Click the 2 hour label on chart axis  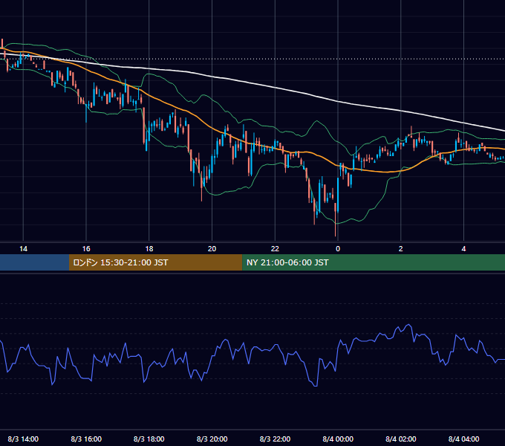tap(400, 249)
